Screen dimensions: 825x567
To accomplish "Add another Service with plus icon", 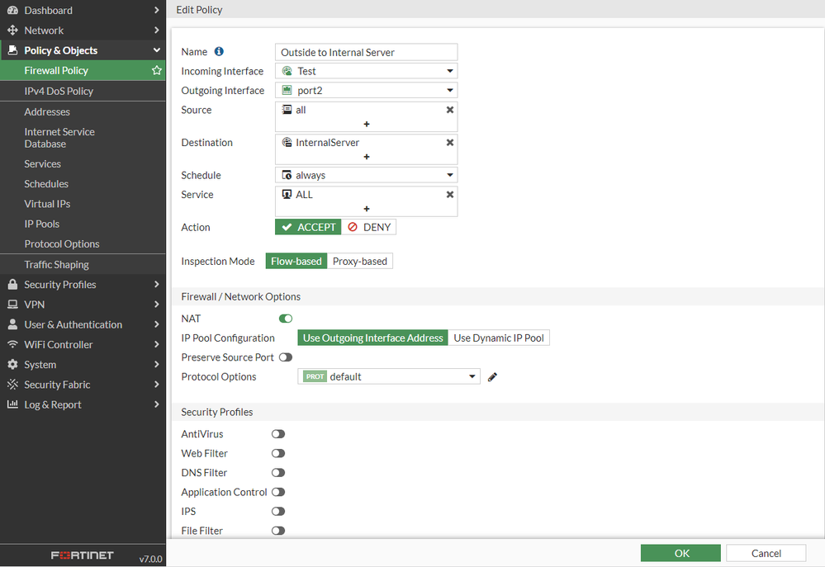I will [x=366, y=208].
